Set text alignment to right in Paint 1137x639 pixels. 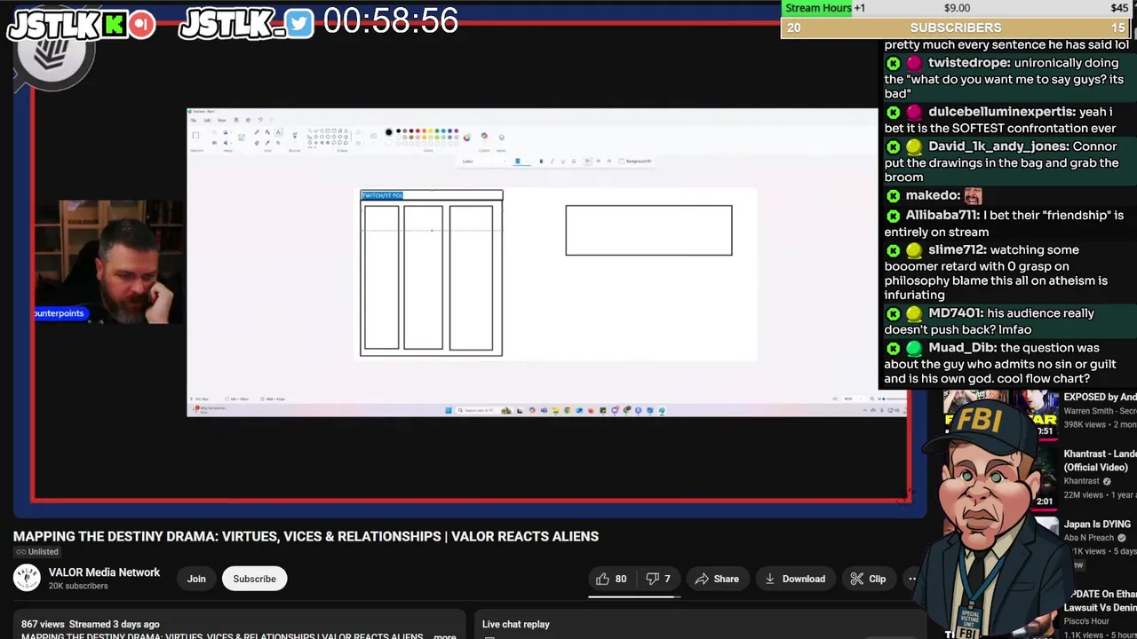tap(608, 161)
